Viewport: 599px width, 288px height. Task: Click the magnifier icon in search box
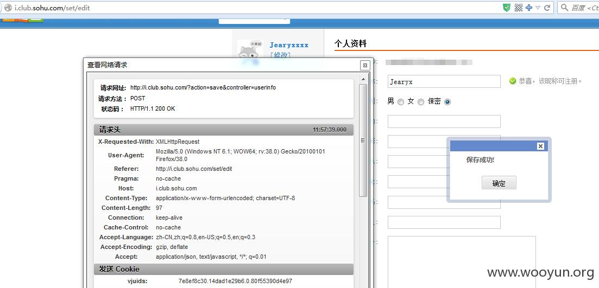click(x=564, y=8)
